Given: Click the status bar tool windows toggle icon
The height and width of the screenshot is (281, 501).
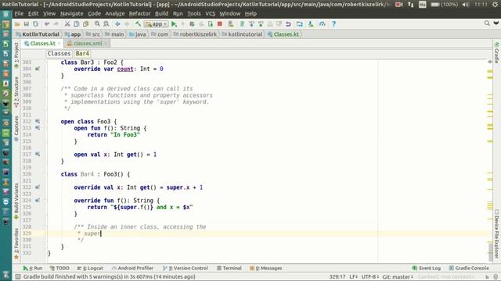Looking at the screenshot, I should pos(18,276).
